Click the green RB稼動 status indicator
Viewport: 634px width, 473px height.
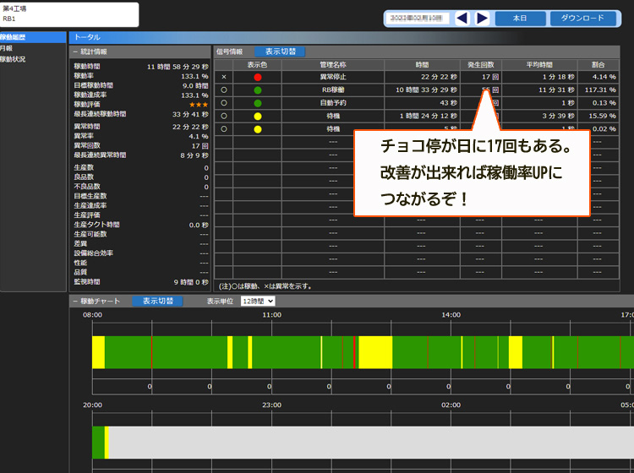(257, 90)
